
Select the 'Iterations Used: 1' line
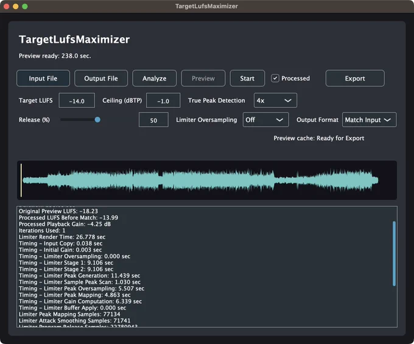coord(42,231)
